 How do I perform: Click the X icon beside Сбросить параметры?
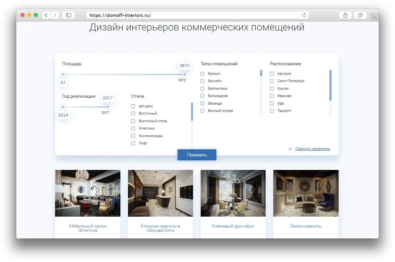tap(290, 149)
